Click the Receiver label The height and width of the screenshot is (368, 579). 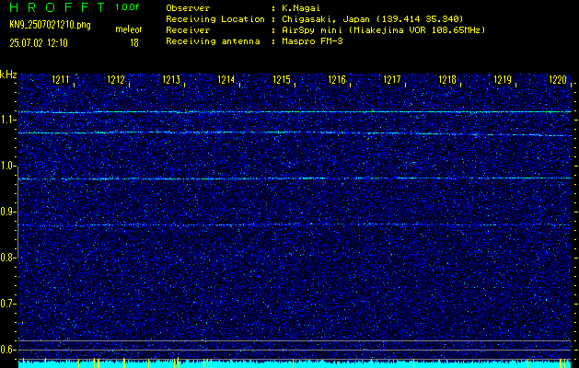point(188,30)
